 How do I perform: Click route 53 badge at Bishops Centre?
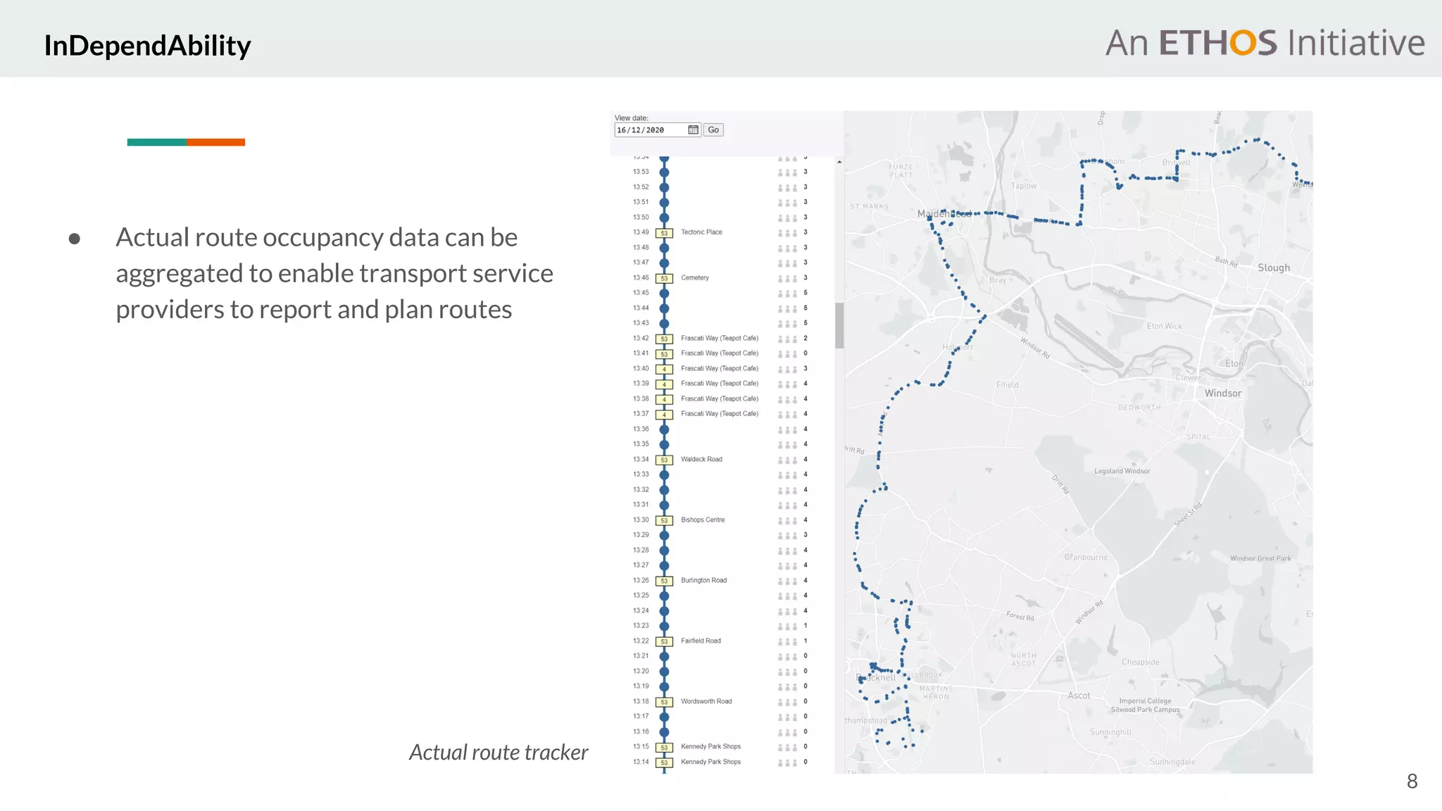click(x=664, y=520)
